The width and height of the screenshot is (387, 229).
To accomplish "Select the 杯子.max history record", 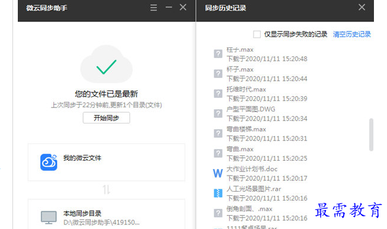I will (261, 74).
